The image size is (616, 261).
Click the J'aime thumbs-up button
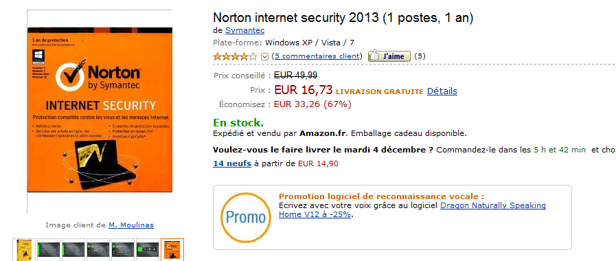[x=389, y=56]
